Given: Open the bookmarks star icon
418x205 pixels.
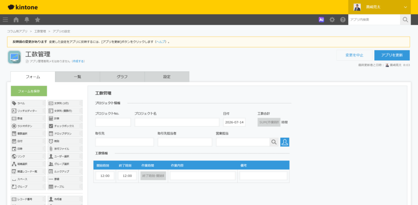Looking at the screenshot, I should pos(38,20).
